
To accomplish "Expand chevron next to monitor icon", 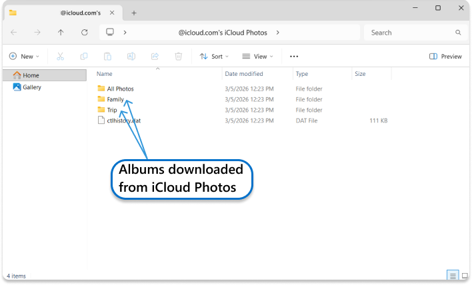I will [125, 32].
